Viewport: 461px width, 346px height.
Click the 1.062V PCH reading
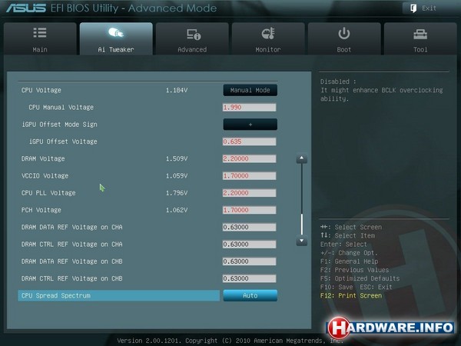pyautogui.click(x=177, y=210)
